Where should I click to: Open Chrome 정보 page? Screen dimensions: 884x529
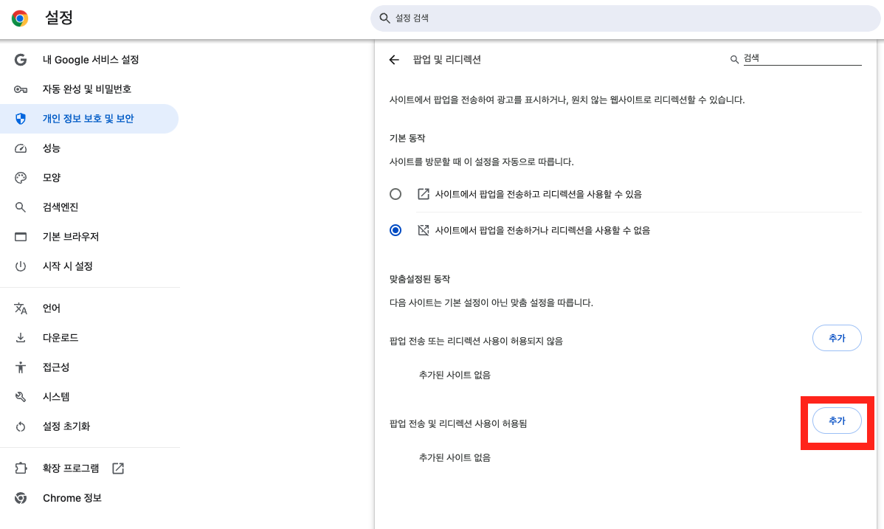(70, 497)
